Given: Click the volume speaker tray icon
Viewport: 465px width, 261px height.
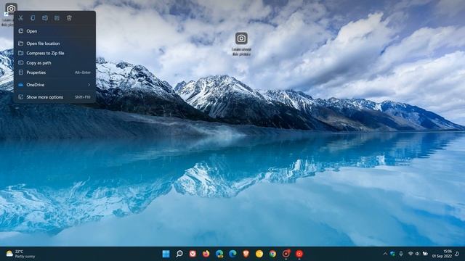Looking at the screenshot, I should (418, 254).
